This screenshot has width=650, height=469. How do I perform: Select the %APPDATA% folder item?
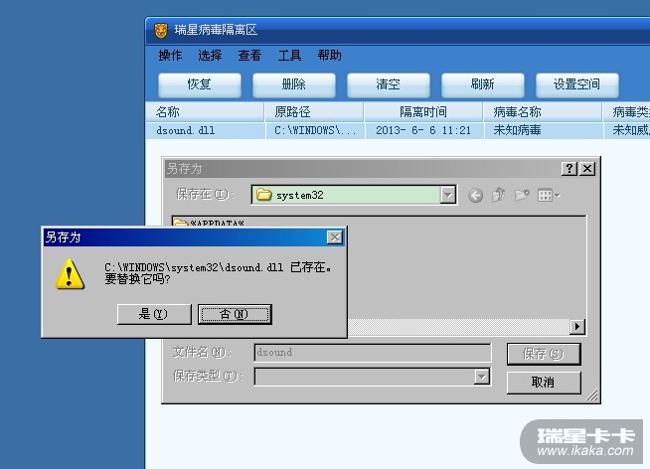[x=209, y=223]
